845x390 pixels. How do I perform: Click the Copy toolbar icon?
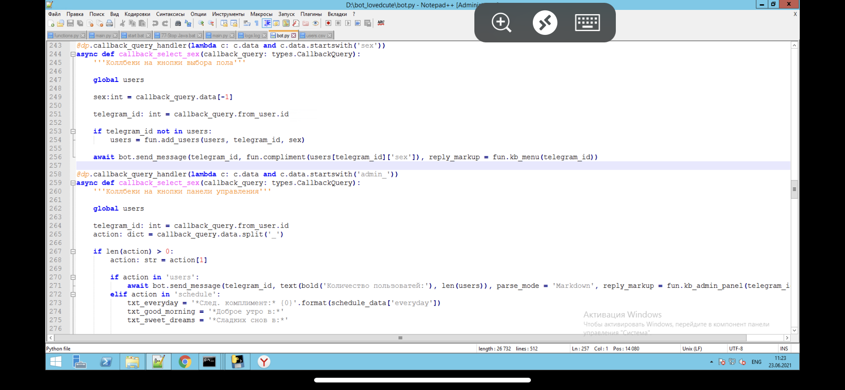[133, 23]
